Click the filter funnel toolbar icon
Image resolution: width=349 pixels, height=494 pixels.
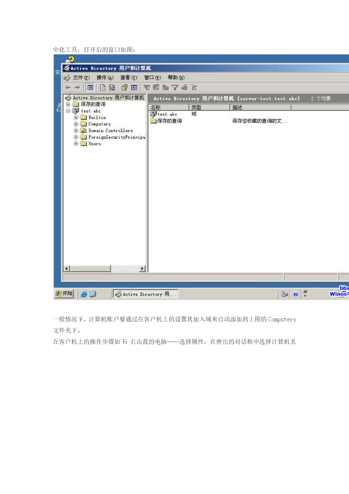click(x=175, y=88)
